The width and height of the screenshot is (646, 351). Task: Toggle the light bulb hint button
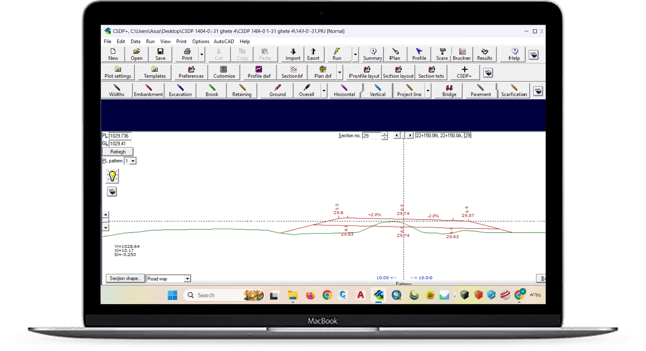pyautogui.click(x=112, y=176)
